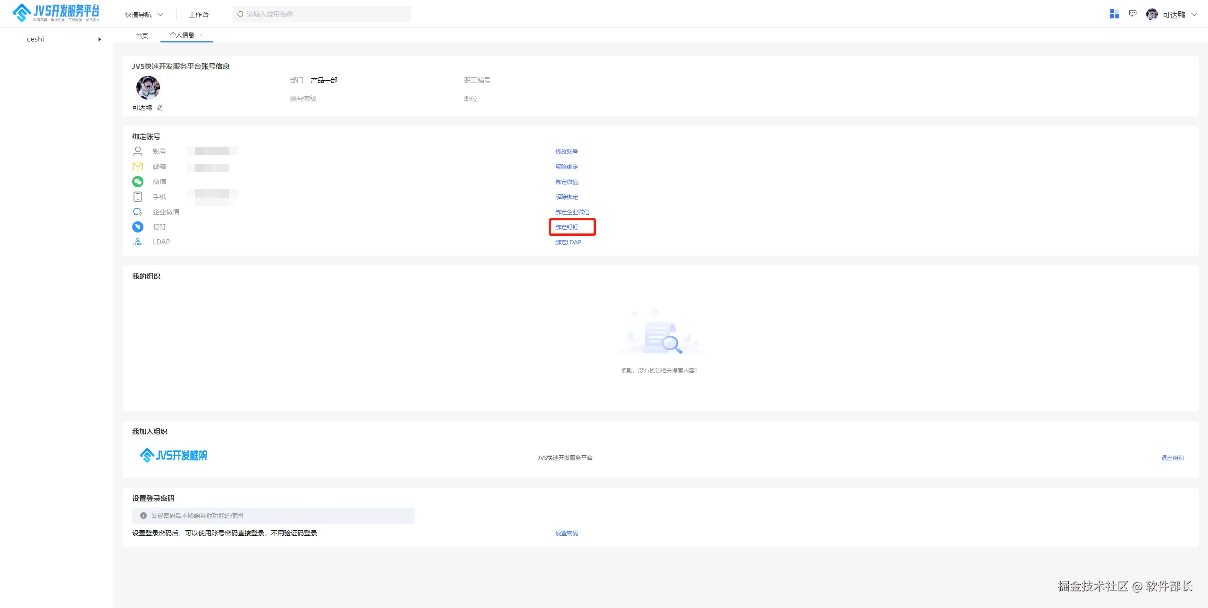Click the WeChat green icon
This screenshot has width=1208, height=608.
pyautogui.click(x=138, y=182)
